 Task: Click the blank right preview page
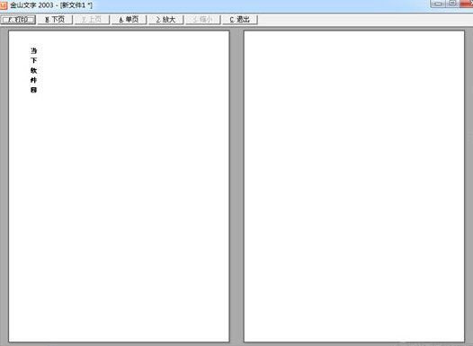(353, 186)
